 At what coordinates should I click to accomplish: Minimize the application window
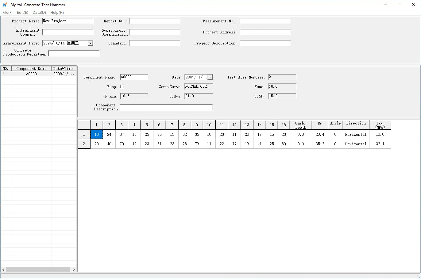386,5
